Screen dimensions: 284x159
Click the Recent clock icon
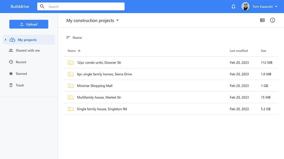[x=11, y=62]
